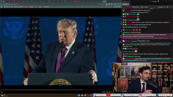Open the video captions settings icon
This screenshot has height=97, width=173.
[109, 92]
